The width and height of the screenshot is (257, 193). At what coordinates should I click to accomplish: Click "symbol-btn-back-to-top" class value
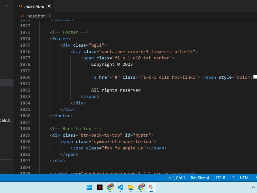click(122, 142)
